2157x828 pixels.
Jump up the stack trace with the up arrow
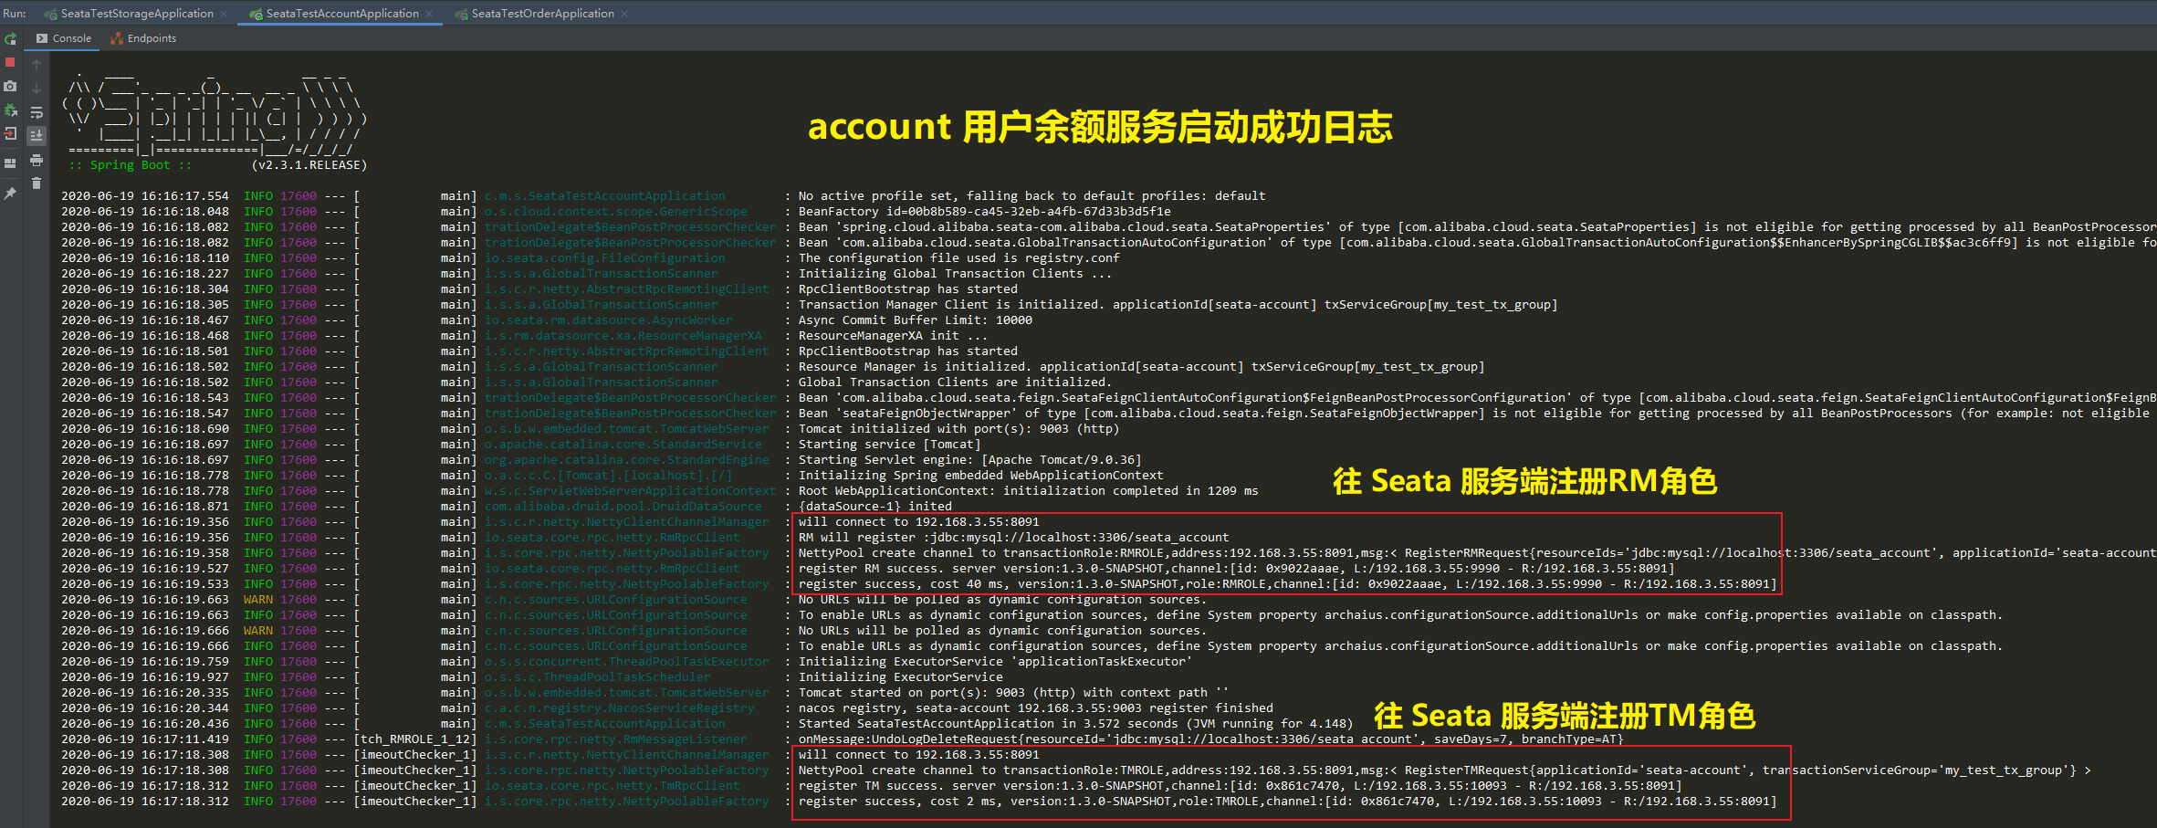coord(37,65)
